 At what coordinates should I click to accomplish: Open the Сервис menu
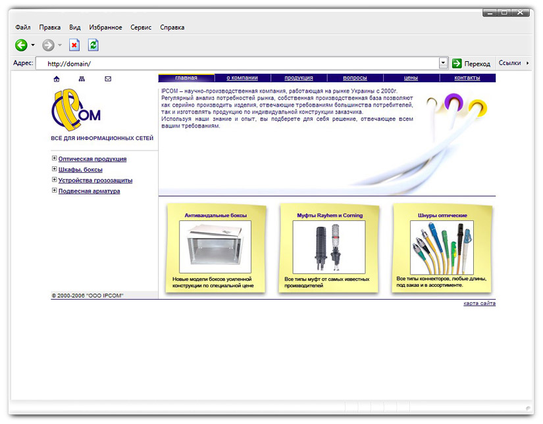click(x=141, y=27)
